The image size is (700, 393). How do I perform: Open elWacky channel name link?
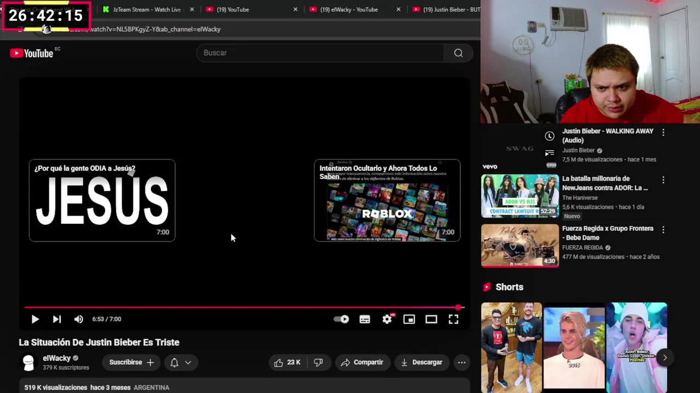[57, 358]
